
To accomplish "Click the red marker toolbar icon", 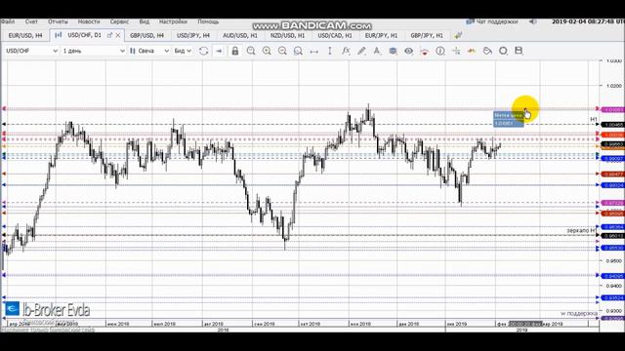I will click(x=425, y=51).
